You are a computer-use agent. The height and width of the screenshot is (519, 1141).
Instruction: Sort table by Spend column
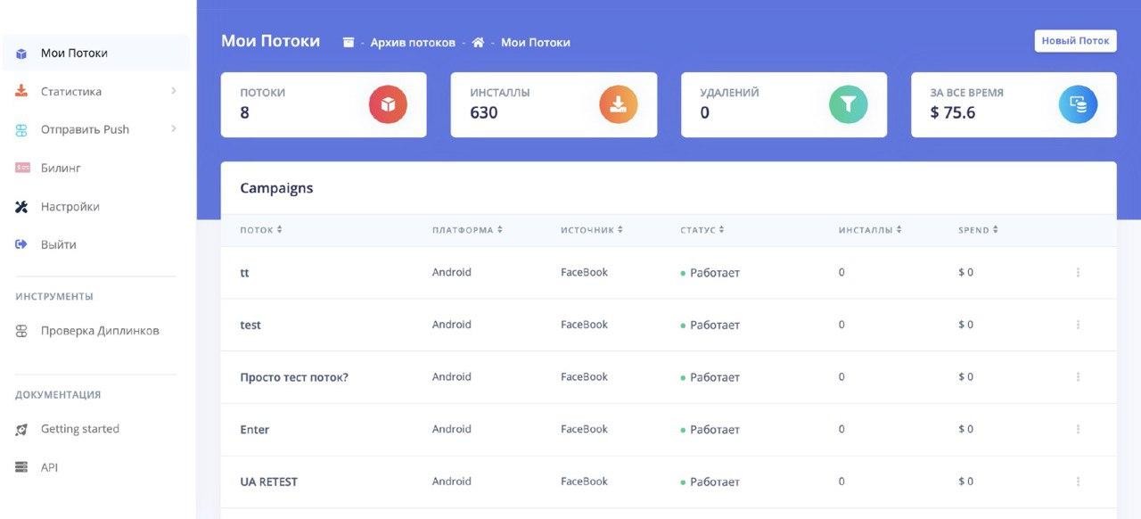[978, 230]
